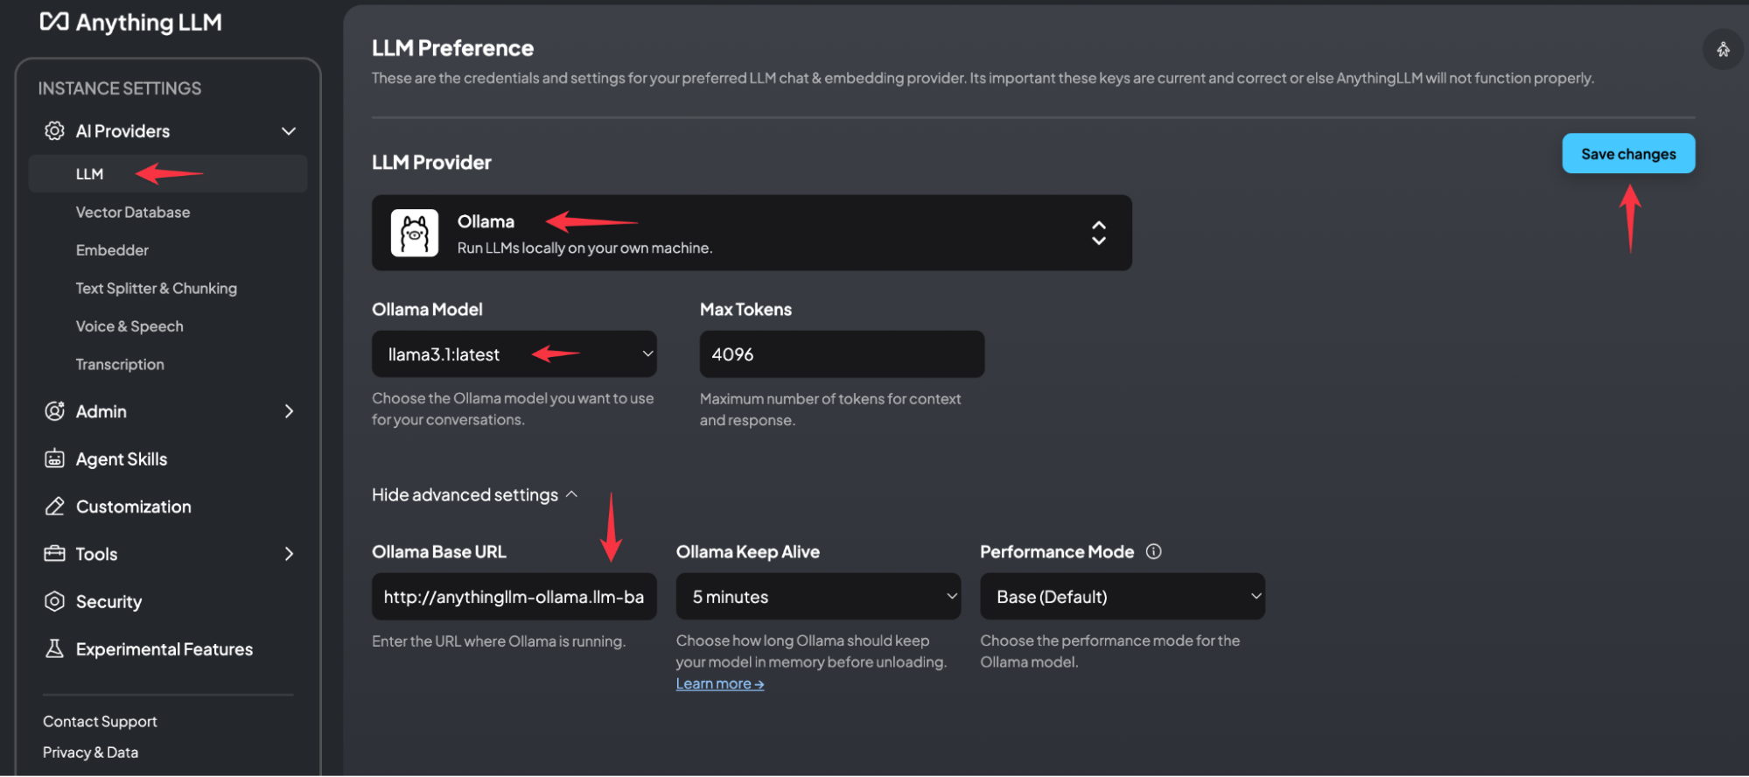Click the Agent Skills robot icon

pos(54,458)
